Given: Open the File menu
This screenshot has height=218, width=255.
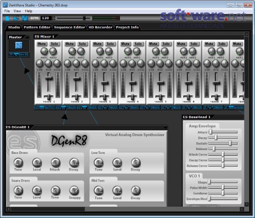Looking at the screenshot, I should pyautogui.click(x=7, y=11).
